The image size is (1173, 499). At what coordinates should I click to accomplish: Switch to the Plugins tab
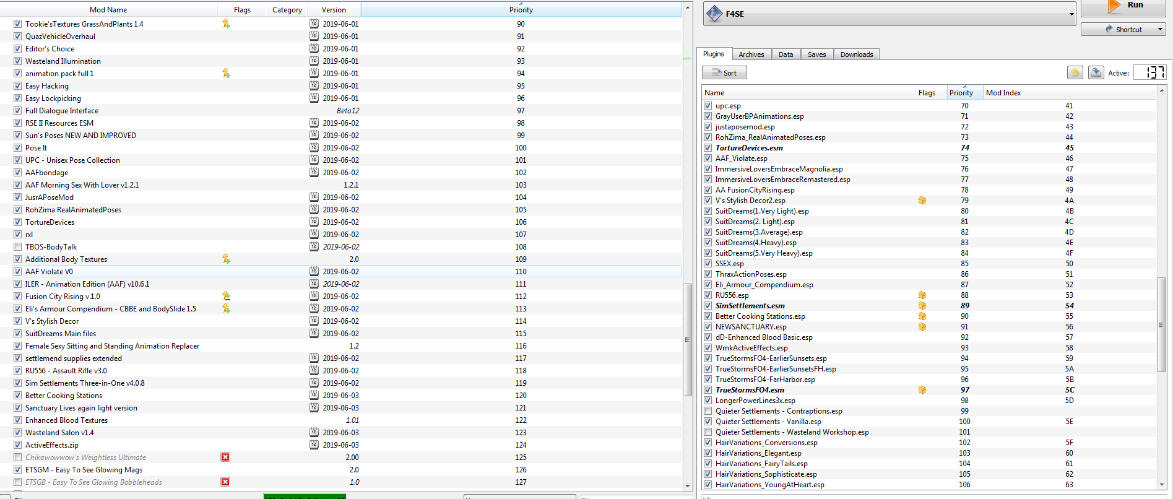[714, 54]
